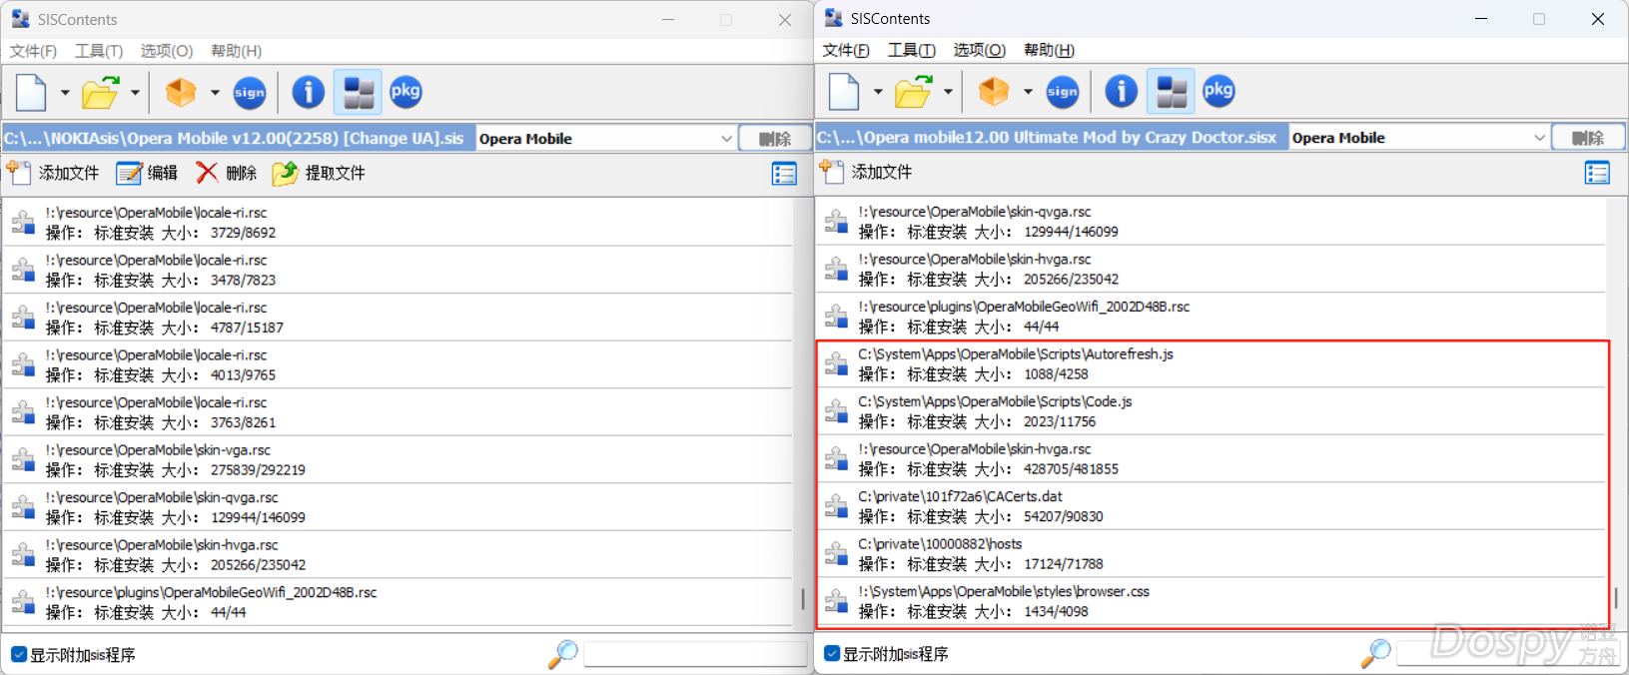Click the red X 删除 button in left window
Viewport: 1629px width, 675px height.
click(226, 173)
